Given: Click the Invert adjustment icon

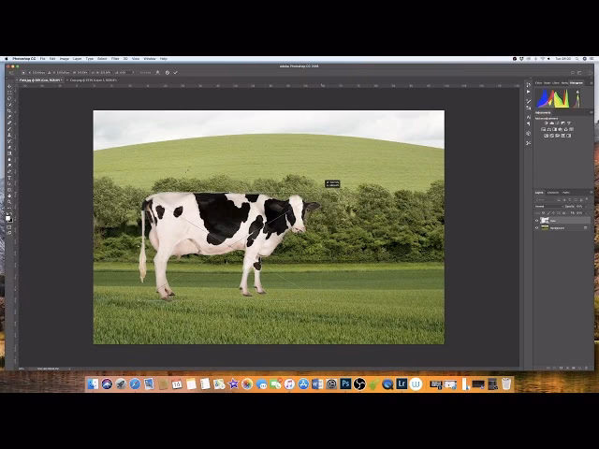Looking at the screenshot, I should [x=546, y=136].
